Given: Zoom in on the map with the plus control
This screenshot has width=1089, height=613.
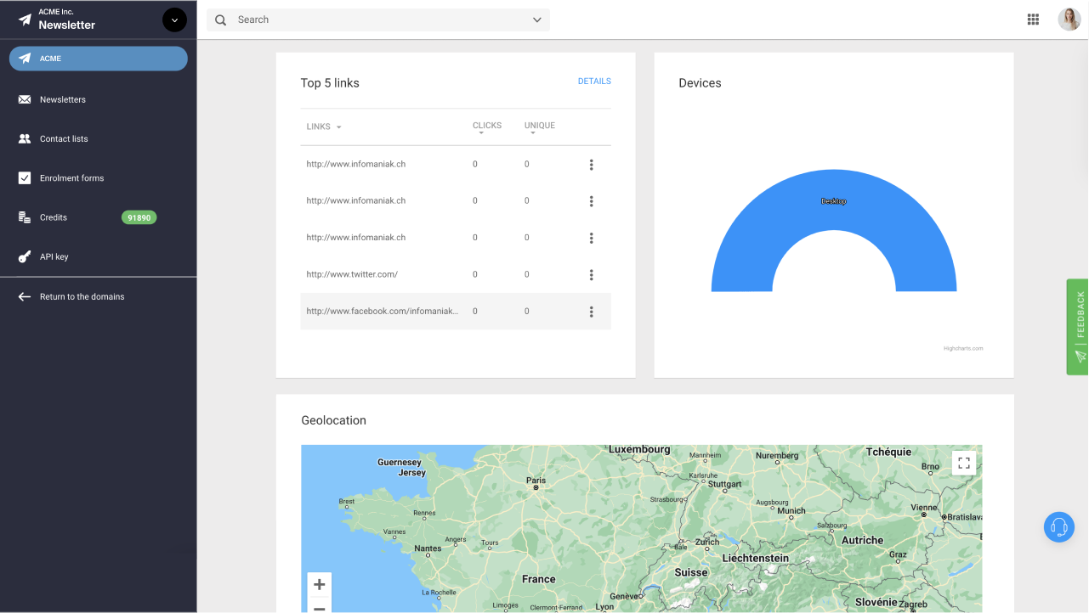Looking at the screenshot, I should pos(319,584).
